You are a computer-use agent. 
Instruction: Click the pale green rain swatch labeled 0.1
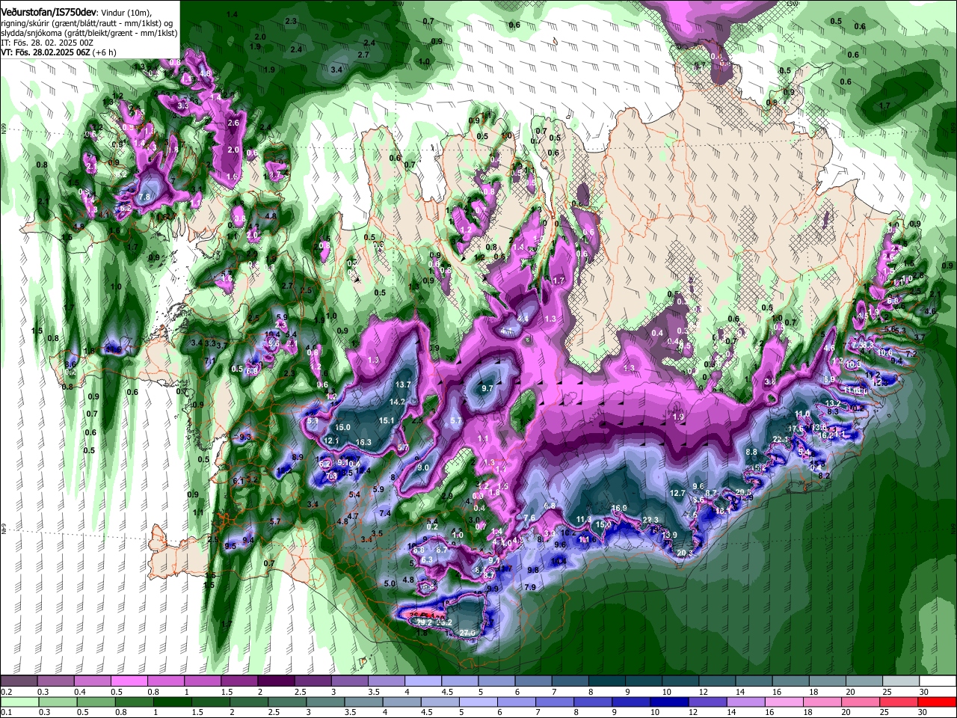coord(19,702)
